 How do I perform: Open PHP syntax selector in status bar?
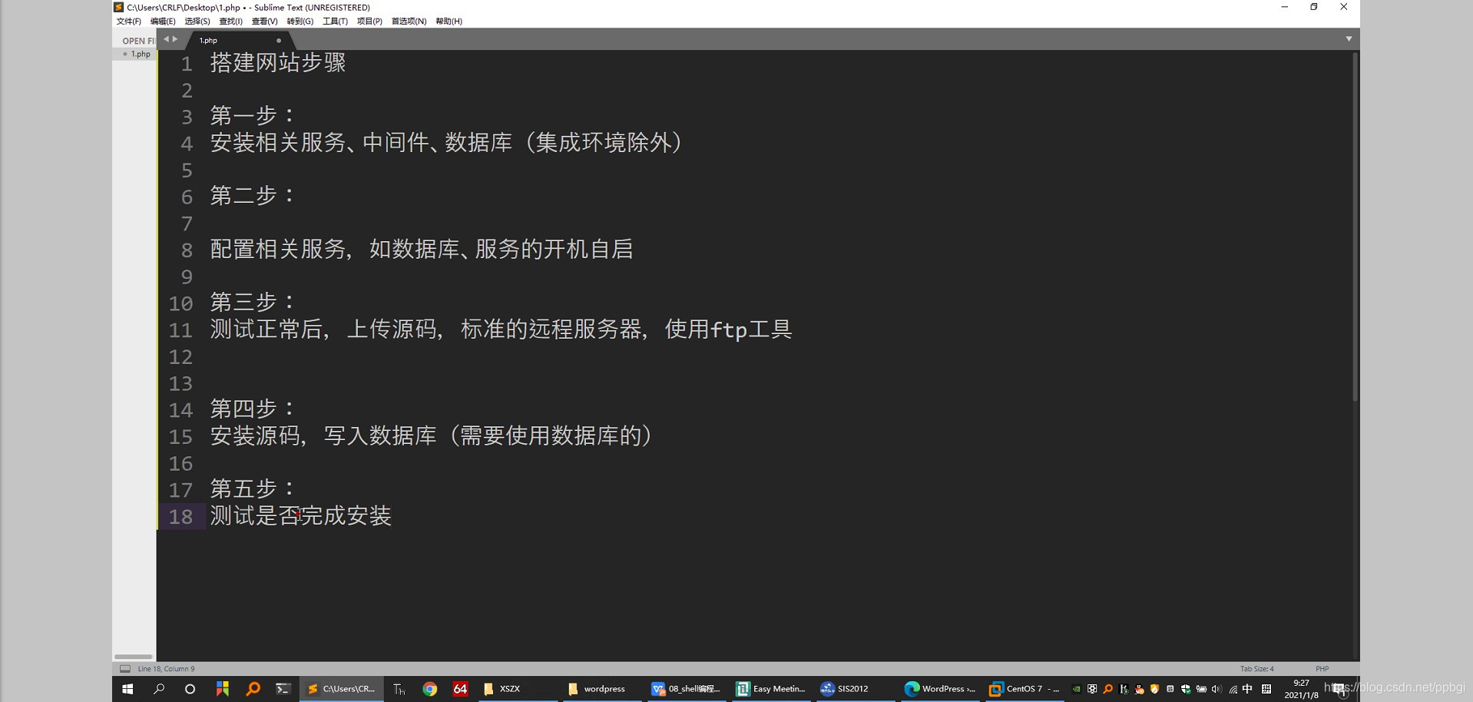click(1322, 669)
